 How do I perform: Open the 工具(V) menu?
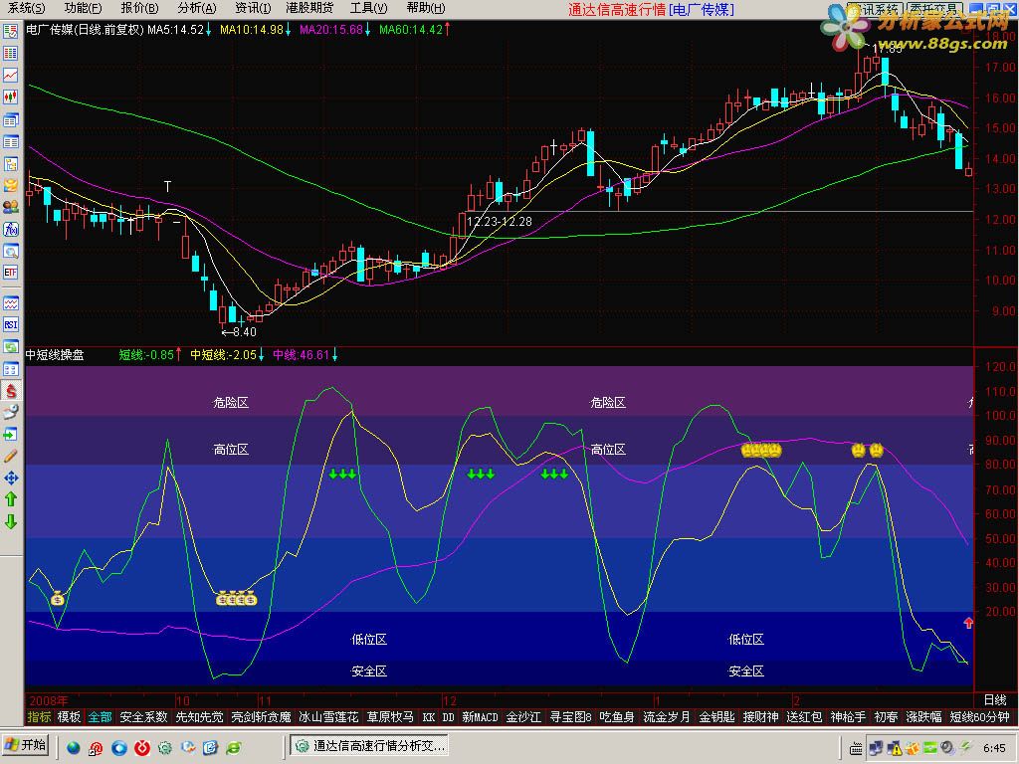pyautogui.click(x=368, y=8)
